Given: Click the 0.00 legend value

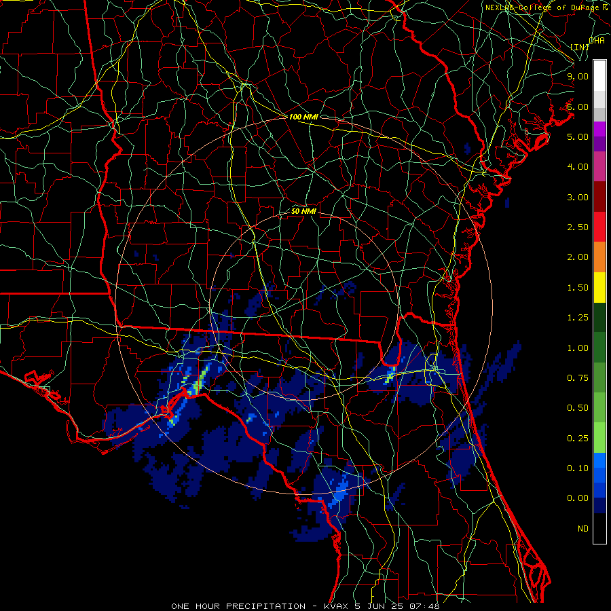Looking at the screenshot, I should tap(578, 498).
